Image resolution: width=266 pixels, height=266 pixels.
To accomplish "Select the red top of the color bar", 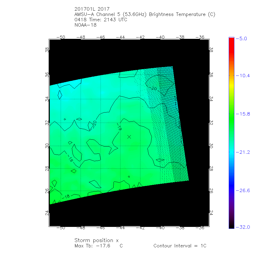I will (231, 40).
